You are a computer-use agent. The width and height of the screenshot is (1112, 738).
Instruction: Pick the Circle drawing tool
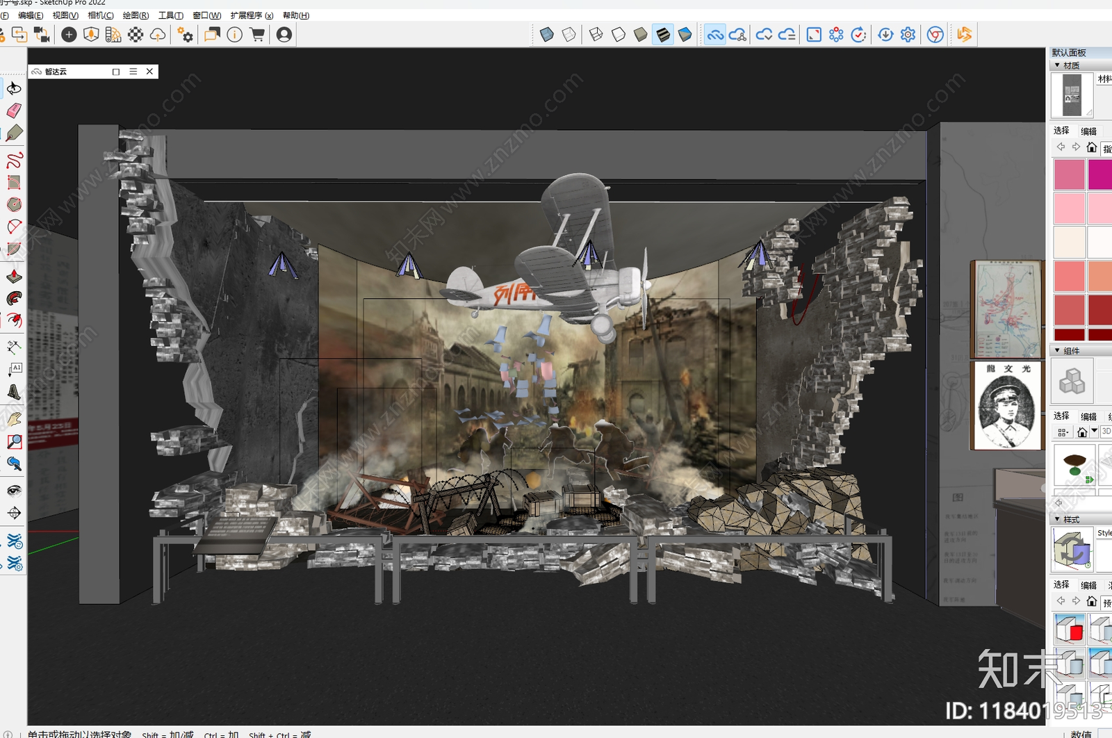14,204
